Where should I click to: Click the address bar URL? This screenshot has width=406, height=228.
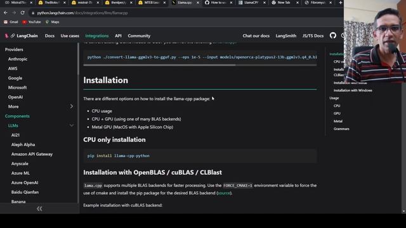tap(82, 13)
